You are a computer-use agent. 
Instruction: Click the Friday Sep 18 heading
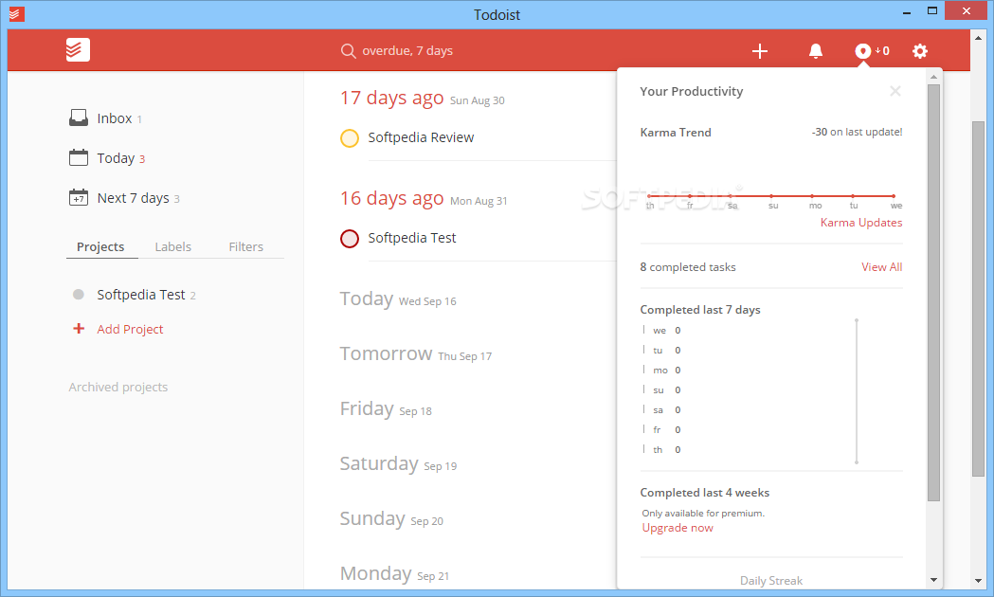(x=386, y=408)
